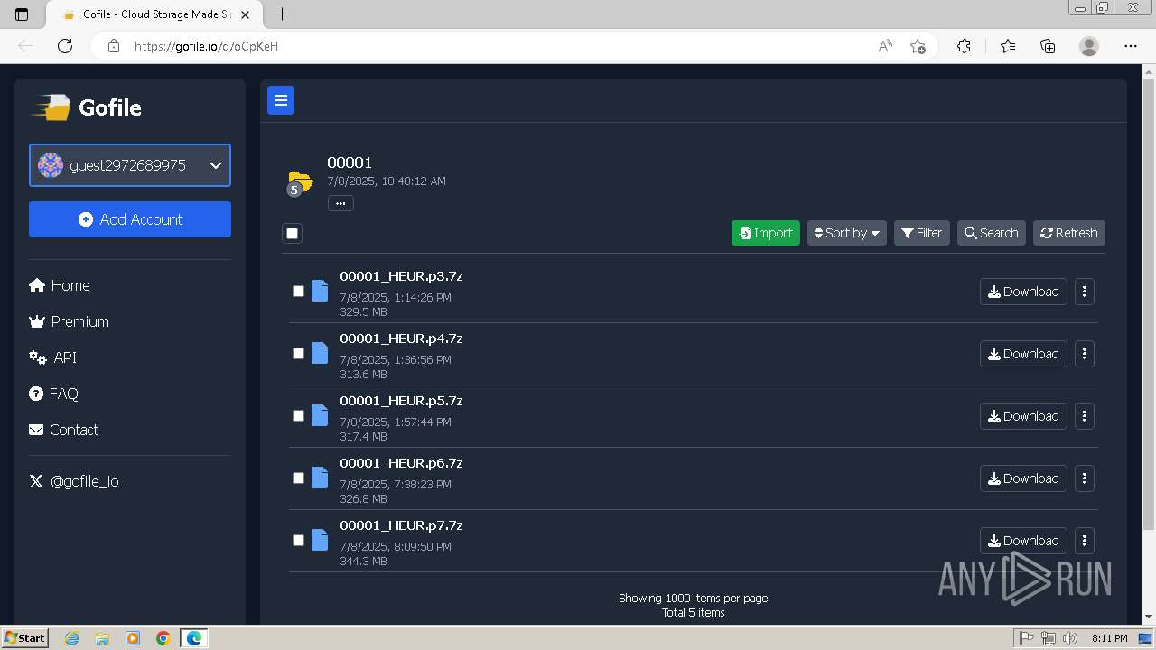Open tab actions menu
This screenshot has width=1156, height=650.
click(x=22, y=14)
